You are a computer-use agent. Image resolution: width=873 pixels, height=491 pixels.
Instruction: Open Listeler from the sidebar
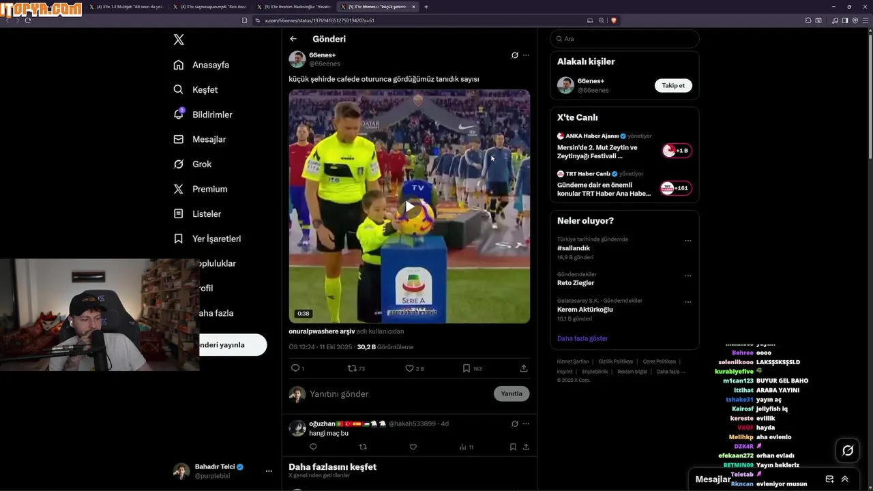(197, 213)
